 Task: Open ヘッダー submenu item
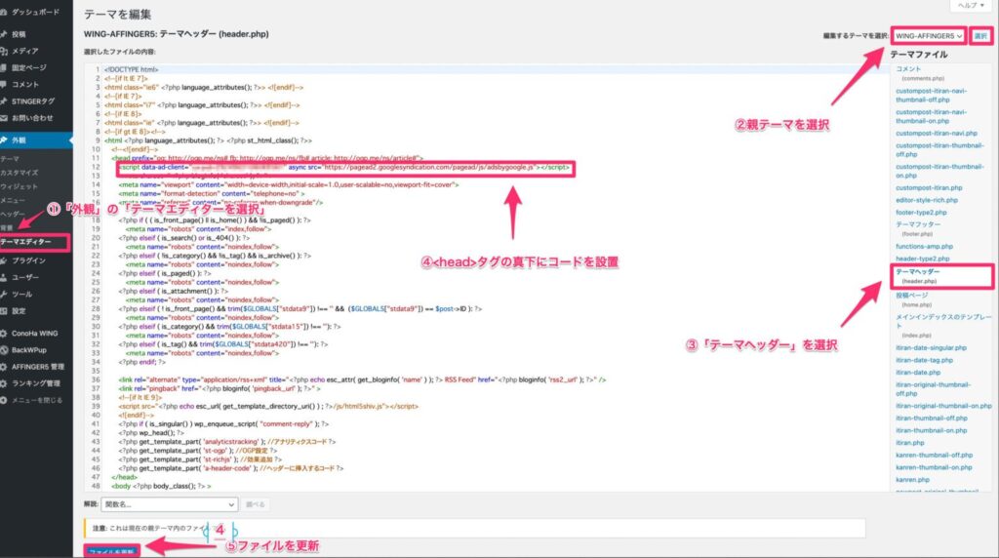point(13,214)
